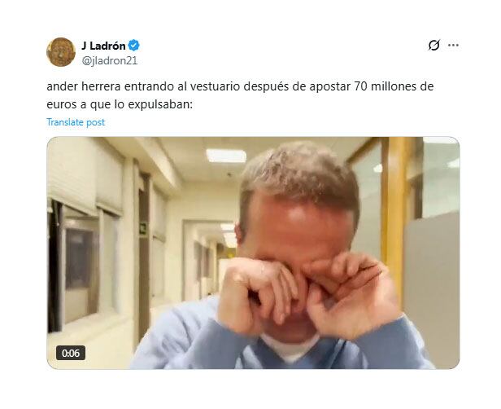The width and height of the screenshot is (501, 409).
Task: Click the blue verified checkmark badge
Action: (x=134, y=46)
